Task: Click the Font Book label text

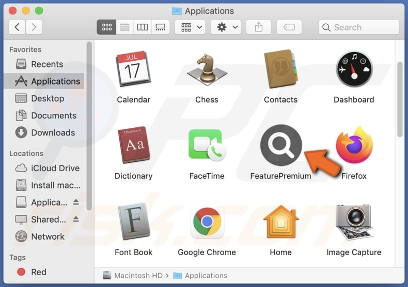Action: (x=133, y=252)
